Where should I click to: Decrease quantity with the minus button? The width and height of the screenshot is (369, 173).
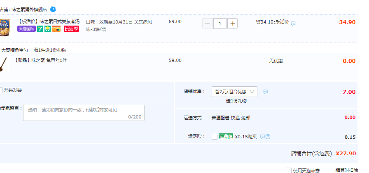(x=207, y=24)
